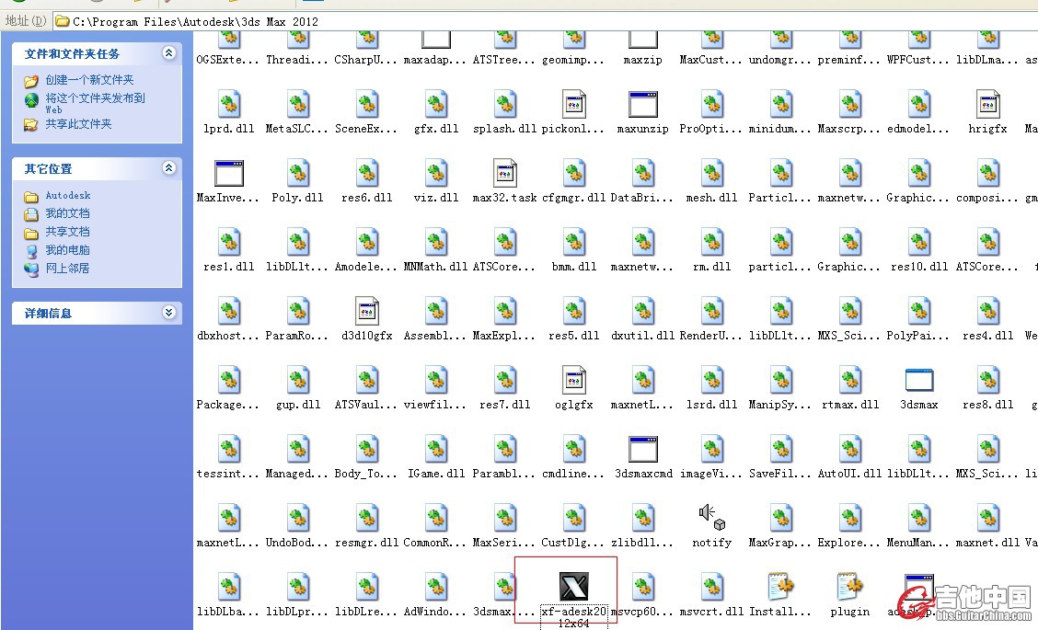Select the mesh.dll file icon
The width and height of the screenshot is (1038, 630).
[x=712, y=174]
